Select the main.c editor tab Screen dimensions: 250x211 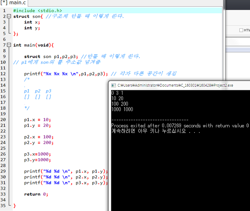(14, 3)
